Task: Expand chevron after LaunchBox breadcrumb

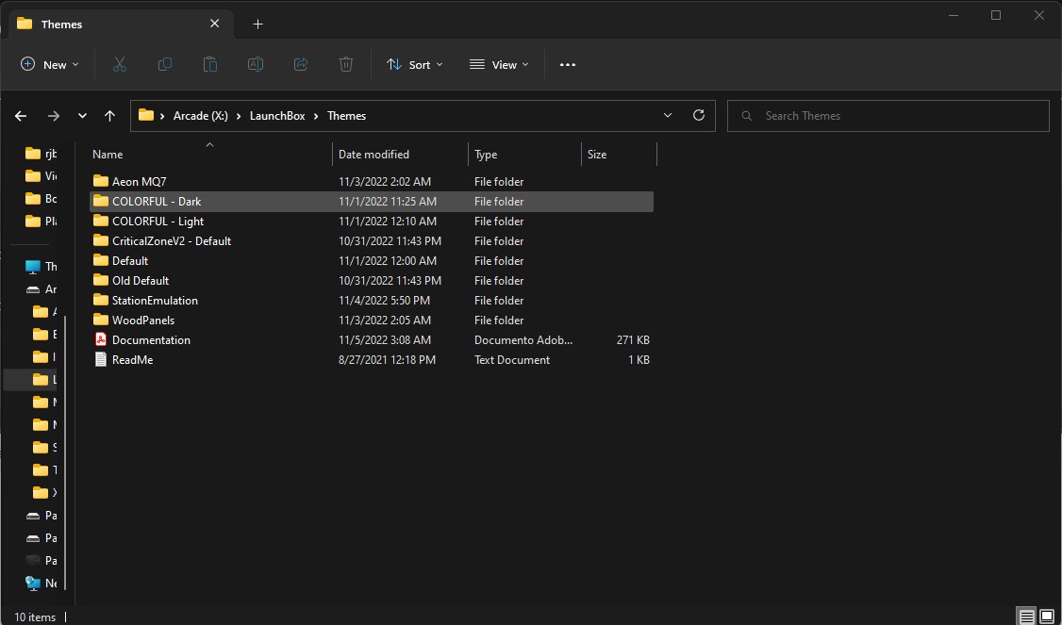Action: pos(316,116)
